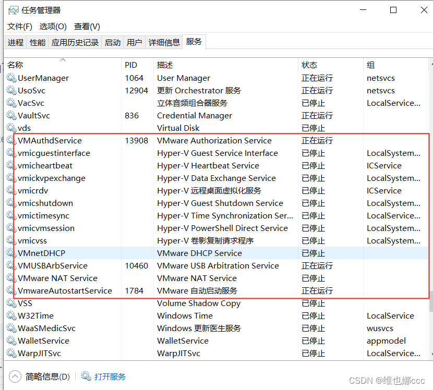The height and width of the screenshot is (390, 433).
Task: Click the service icon beside VMware NAT Service
Action: [x=11, y=278]
